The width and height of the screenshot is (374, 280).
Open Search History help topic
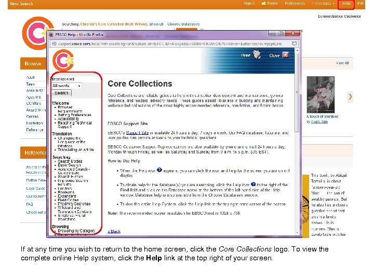pyautogui.click(x=70, y=177)
